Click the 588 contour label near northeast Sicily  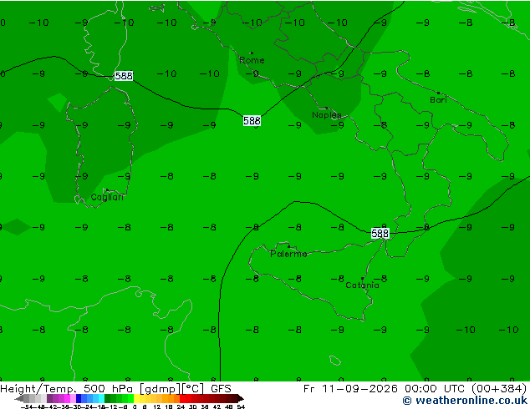point(380,233)
